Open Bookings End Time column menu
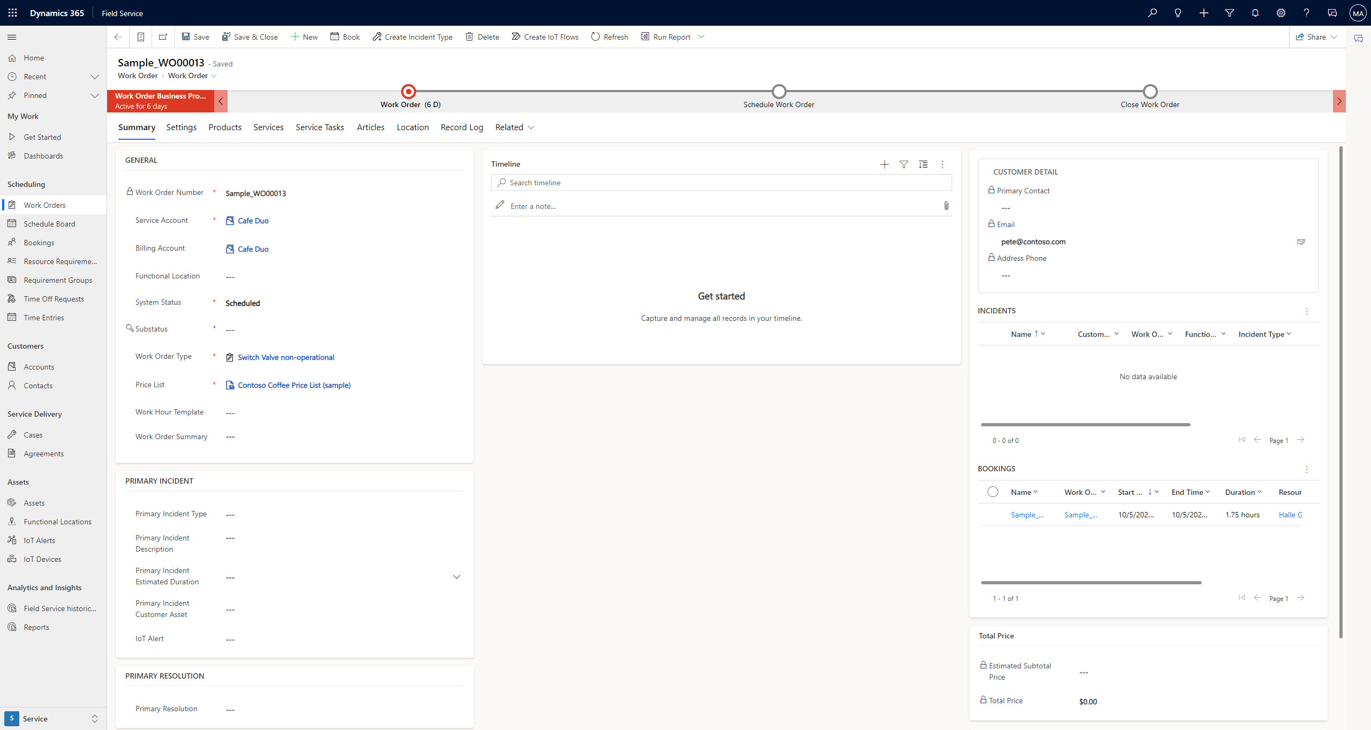Image resolution: width=1371 pixels, height=730 pixels. [x=1191, y=492]
